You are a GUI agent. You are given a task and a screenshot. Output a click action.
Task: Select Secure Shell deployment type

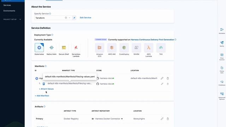click(x=64, y=48)
